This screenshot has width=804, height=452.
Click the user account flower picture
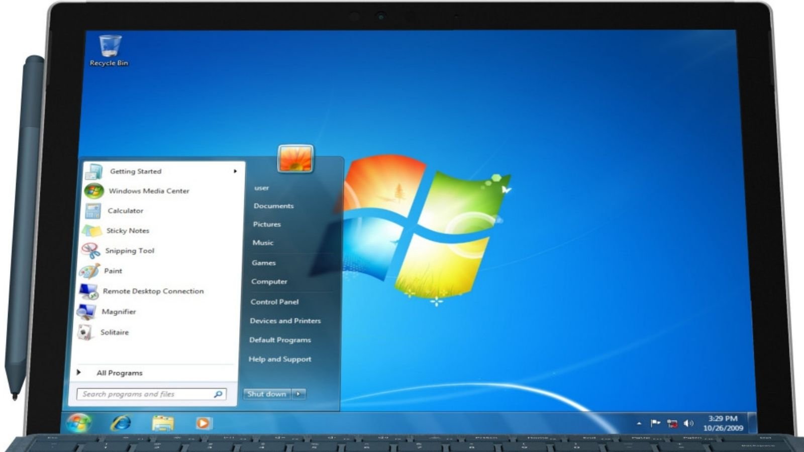(x=295, y=159)
